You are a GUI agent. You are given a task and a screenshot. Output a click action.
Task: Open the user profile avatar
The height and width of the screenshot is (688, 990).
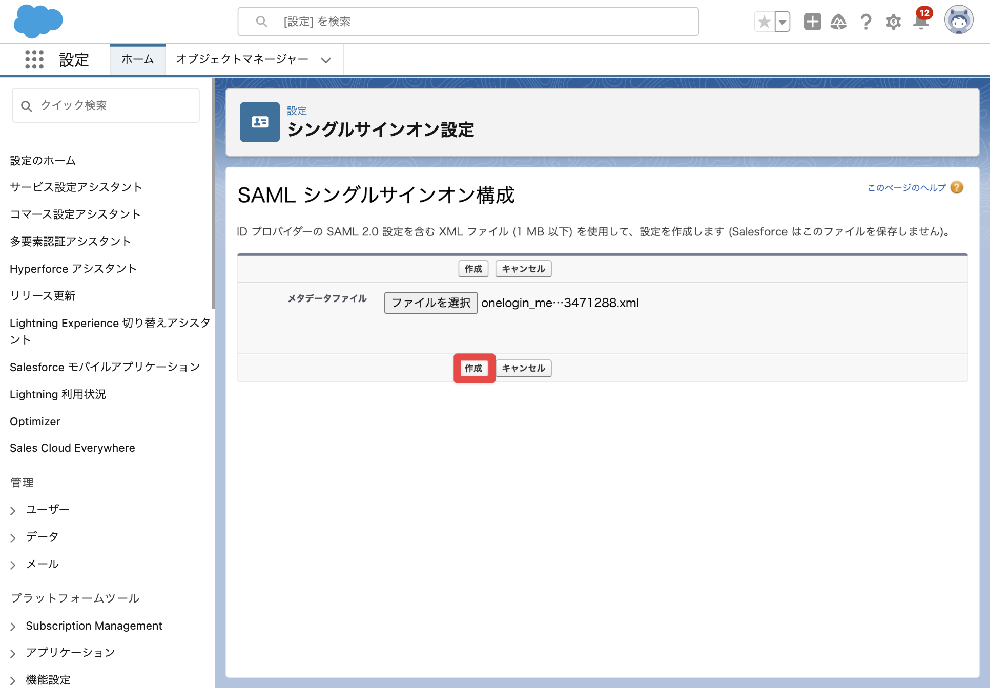click(959, 20)
